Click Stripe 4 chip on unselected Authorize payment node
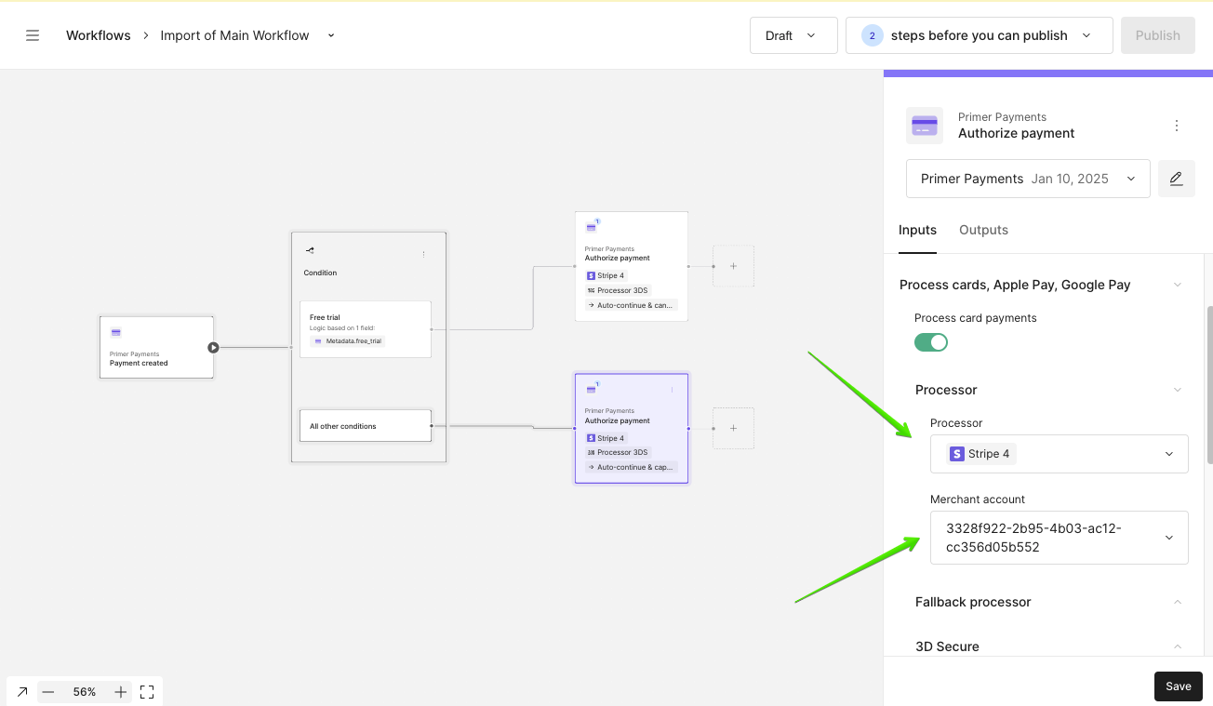This screenshot has width=1213, height=706. click(606, 275)
